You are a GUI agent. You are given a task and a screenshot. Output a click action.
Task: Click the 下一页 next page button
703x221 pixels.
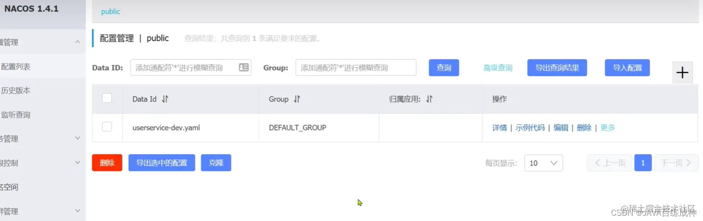click(676, 163)
